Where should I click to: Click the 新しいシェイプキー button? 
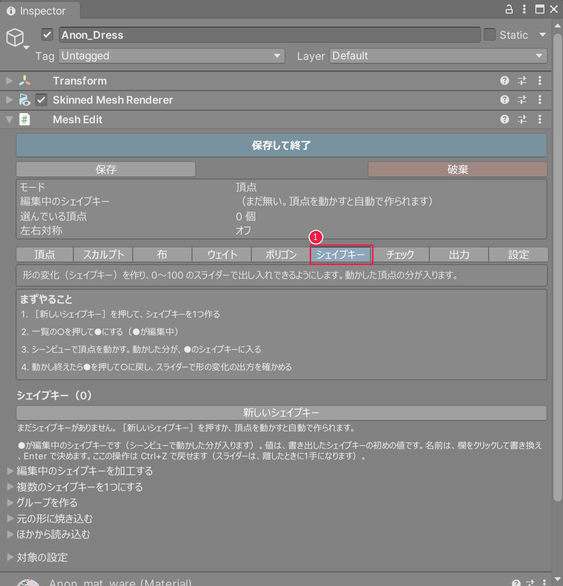281,412
